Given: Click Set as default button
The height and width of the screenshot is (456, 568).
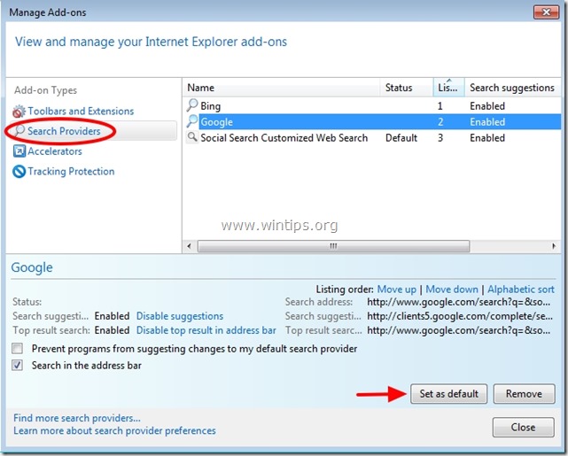Looking at the screenshot, I should pyautogui.click(x=449, y=394).
